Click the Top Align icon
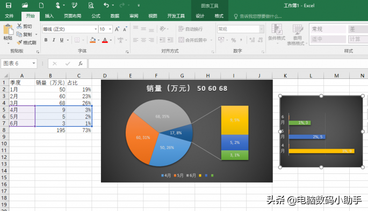368x211 pixels. point(135,28)
